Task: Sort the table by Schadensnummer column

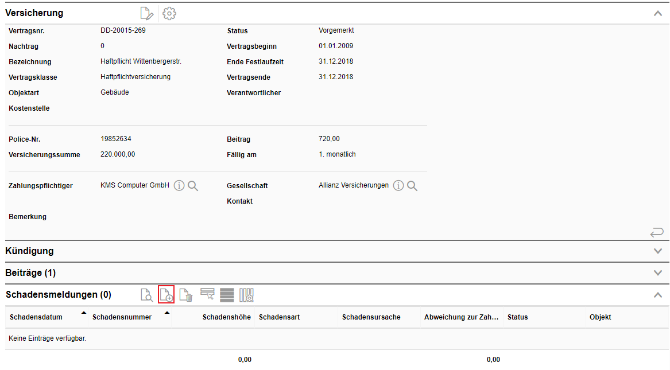Action: (x=122, y=317)
